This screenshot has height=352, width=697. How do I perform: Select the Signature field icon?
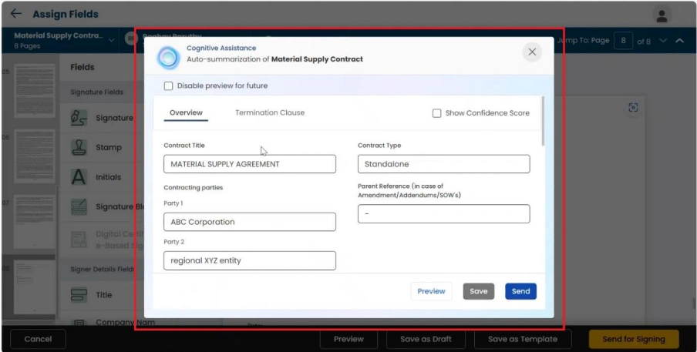(79, 118)
